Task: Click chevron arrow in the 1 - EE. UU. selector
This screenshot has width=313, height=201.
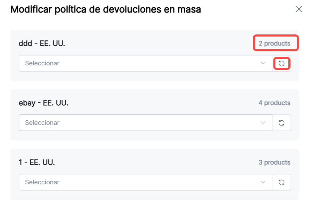Action: (x=263, y=182)
